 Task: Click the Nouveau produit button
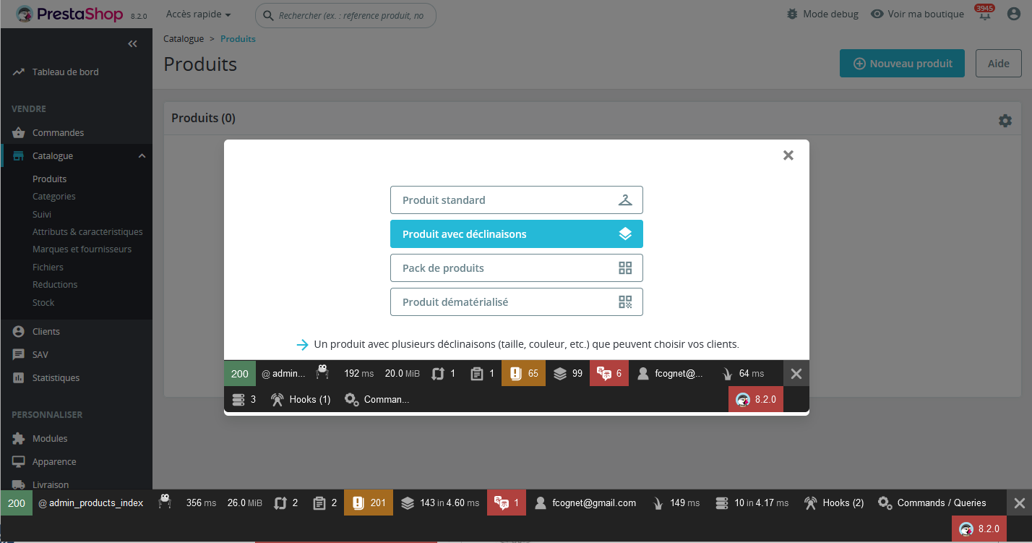point(902,64)
